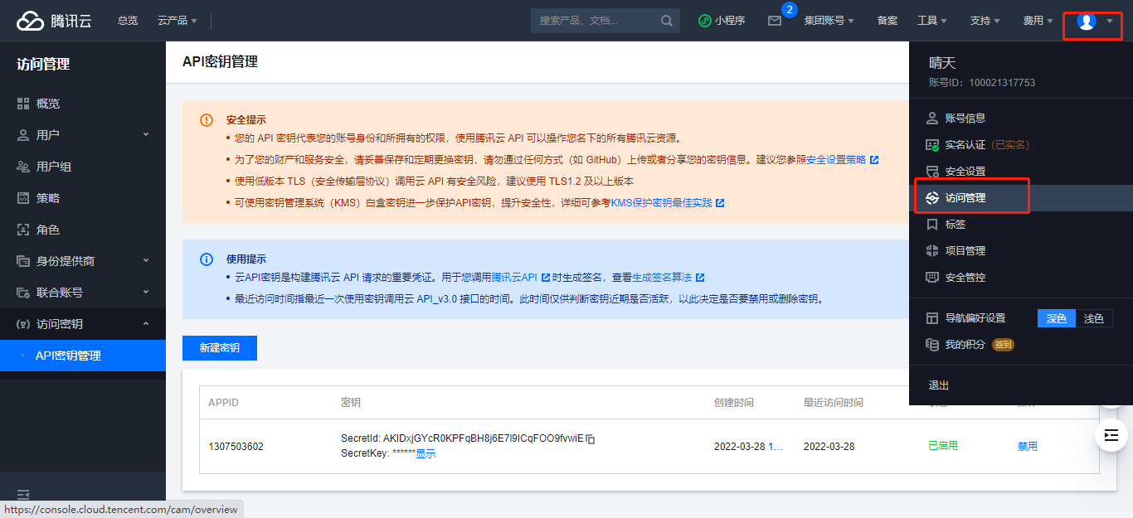This screenshot has height=518, width=1133.
Task: Open the mail notifications icon
Action: [774, 21]
